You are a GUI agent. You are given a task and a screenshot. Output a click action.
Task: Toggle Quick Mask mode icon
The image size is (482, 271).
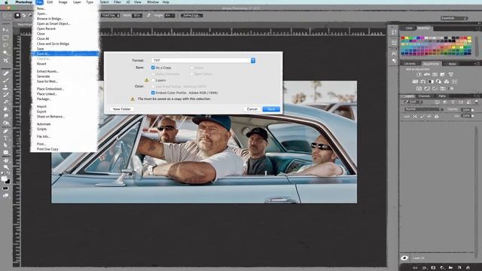[5, 188]
